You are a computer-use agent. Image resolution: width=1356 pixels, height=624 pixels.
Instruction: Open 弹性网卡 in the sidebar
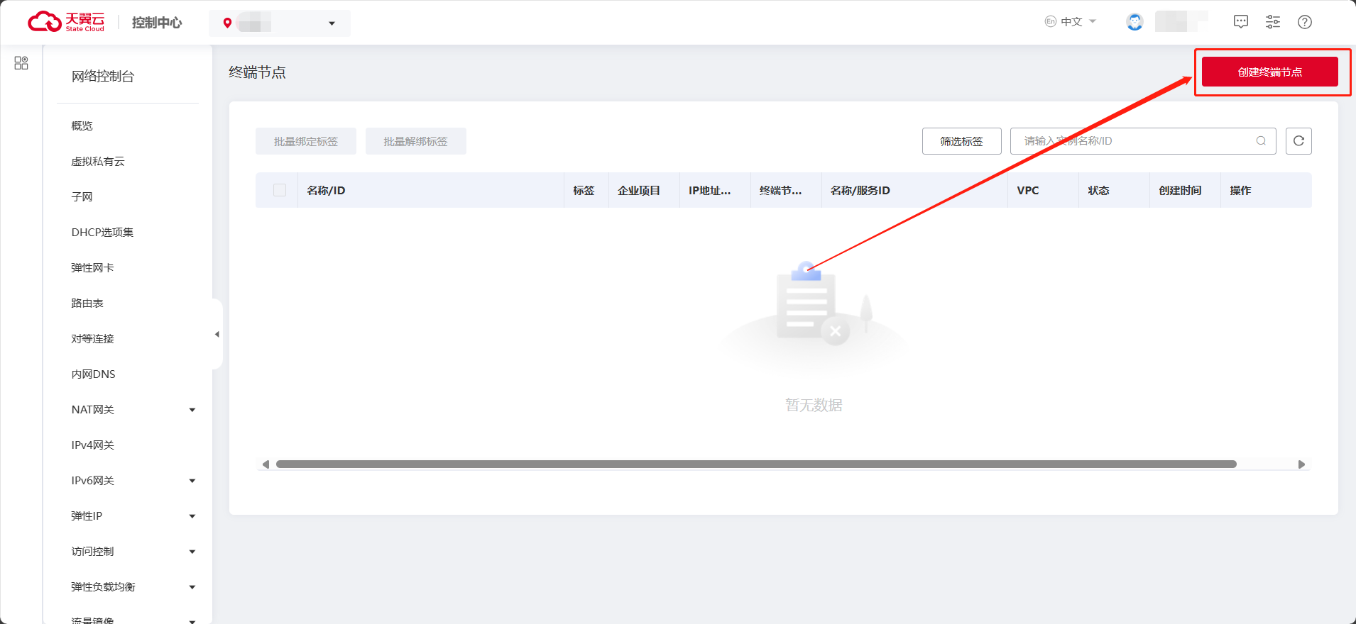pyautogui.click(x=92, y=267)
